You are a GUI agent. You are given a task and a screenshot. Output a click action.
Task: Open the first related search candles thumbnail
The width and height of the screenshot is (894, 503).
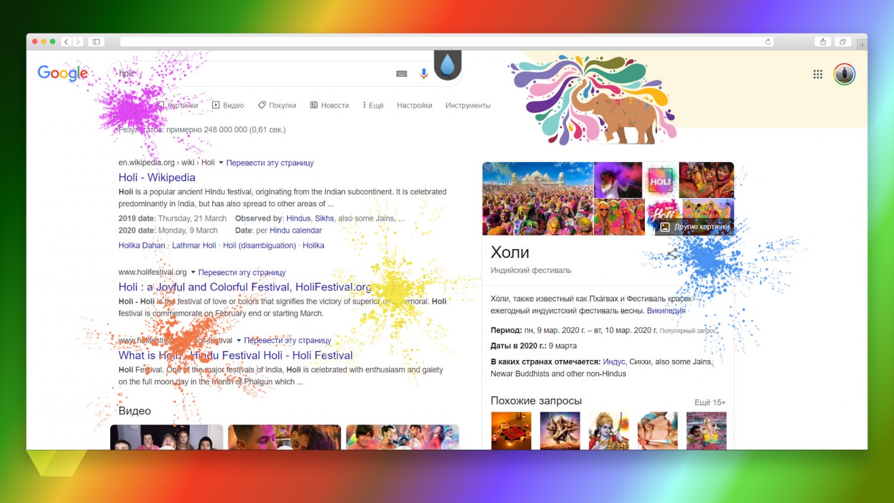click(x=511, y=430)
